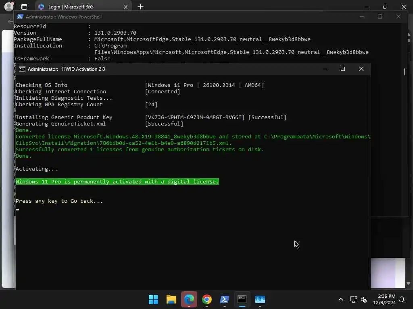
Task: Launch Google Chrome from the taskbar
Action: click(x=207, y=299)
